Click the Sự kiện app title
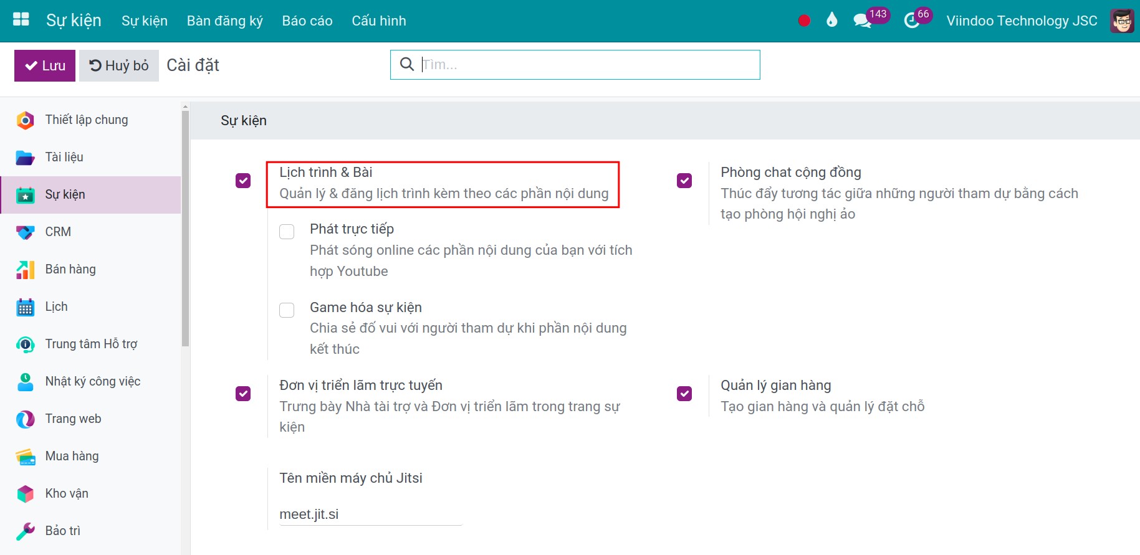The image size is (1140, 555). click(74, 21)
